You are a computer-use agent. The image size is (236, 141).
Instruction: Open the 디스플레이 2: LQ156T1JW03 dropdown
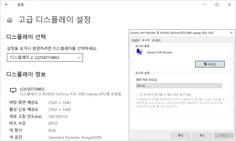click(45, 58)
